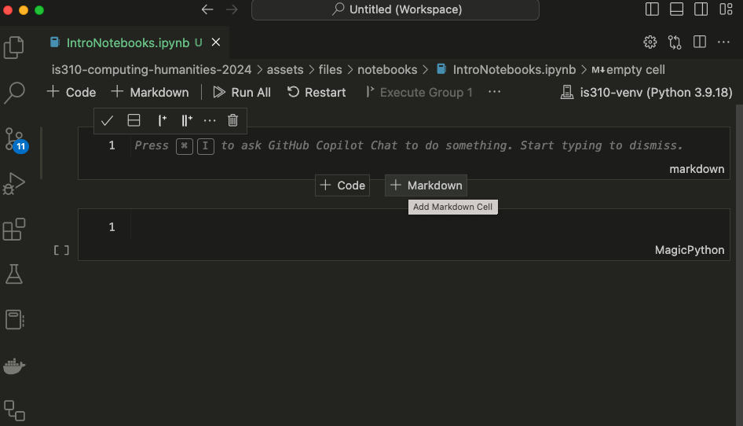Delete the cell with trash icon

tap(232, 120)
